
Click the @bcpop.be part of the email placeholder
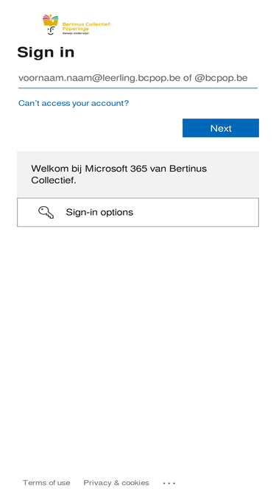coord(222,78)
